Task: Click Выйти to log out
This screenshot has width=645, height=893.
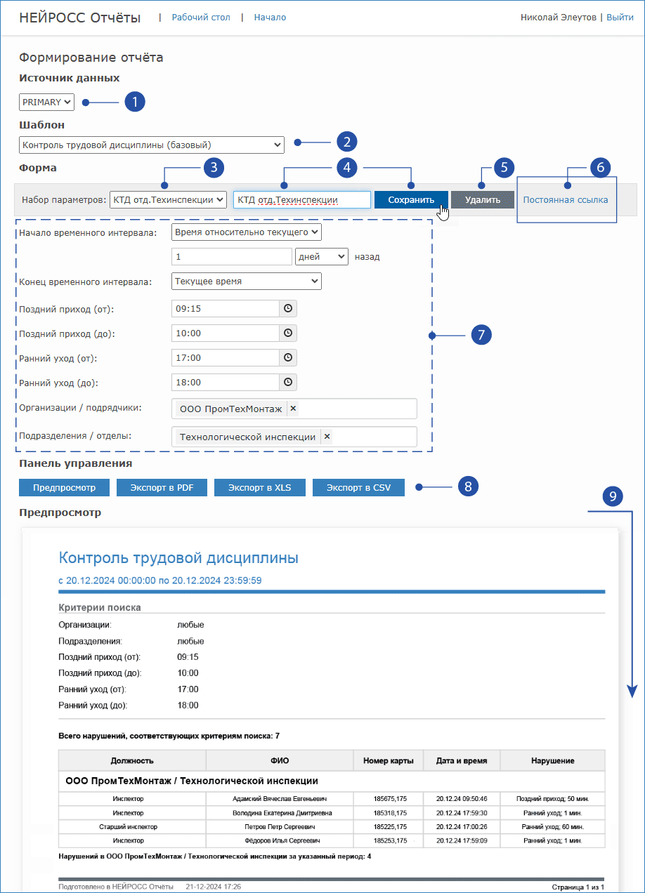Action: pyautogui.click(x=620, y=18)
